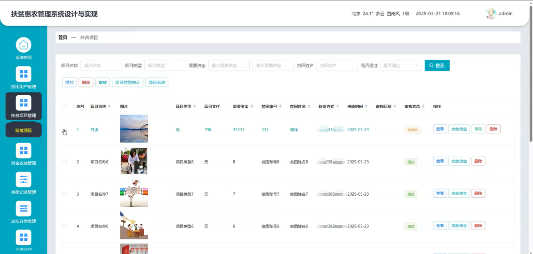
Task: Sort by 贫困账号 column arrows
Action: click(280, 106)
